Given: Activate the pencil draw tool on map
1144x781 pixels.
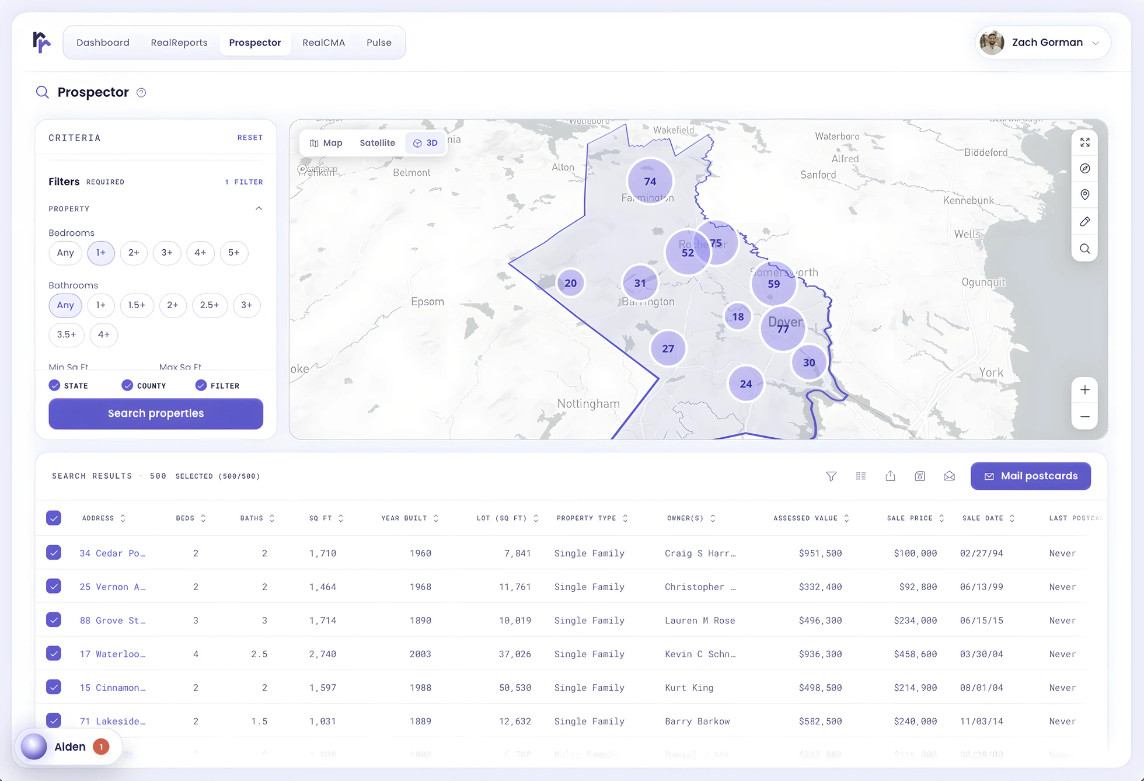Looking at the screenshot, I should (x=1084, y=222).
